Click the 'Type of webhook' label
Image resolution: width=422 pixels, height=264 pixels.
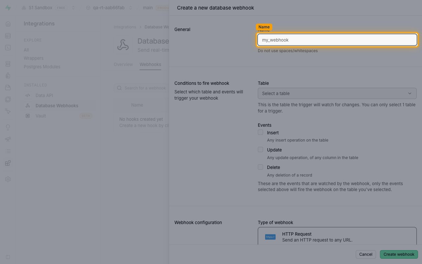pos(275,222)
